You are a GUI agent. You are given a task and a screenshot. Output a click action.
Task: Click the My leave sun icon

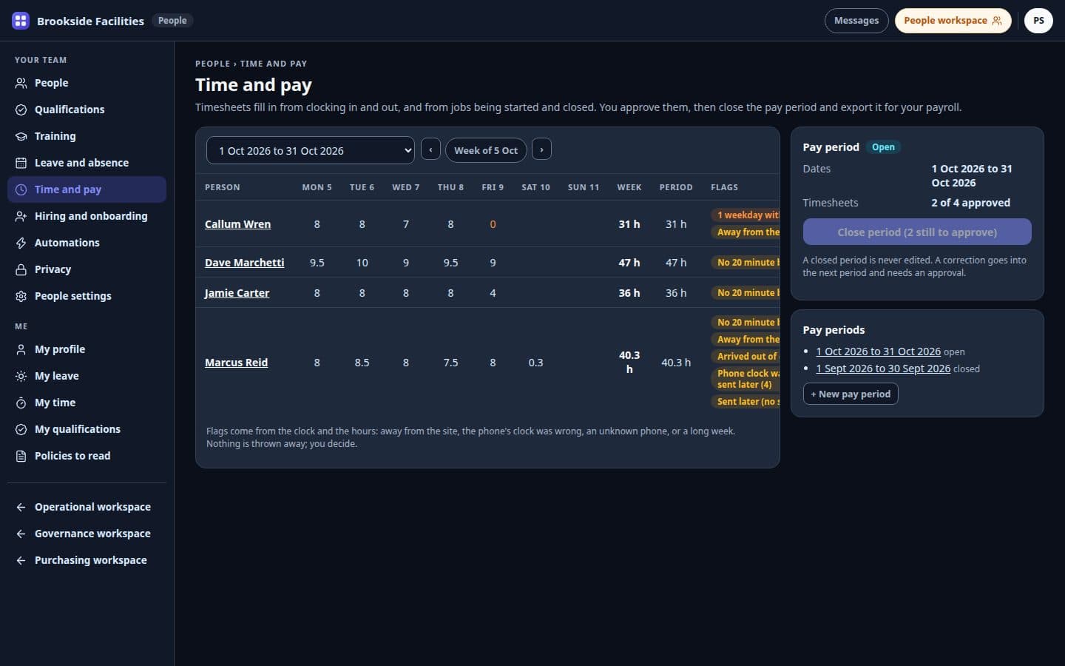pyautogui.click(x=21, y=376)
